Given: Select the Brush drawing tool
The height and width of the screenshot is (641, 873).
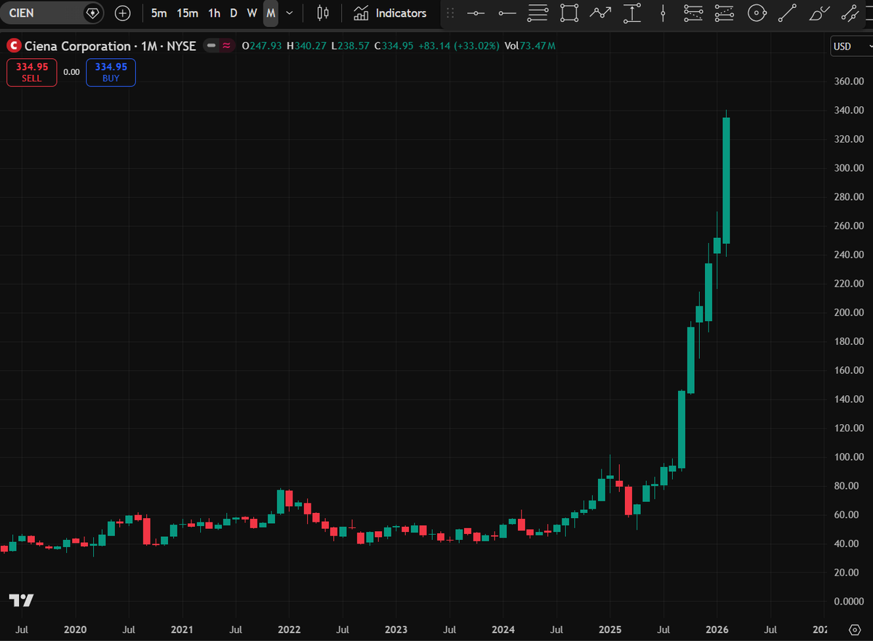Looking at the screenshot, I should pos(816,12).
